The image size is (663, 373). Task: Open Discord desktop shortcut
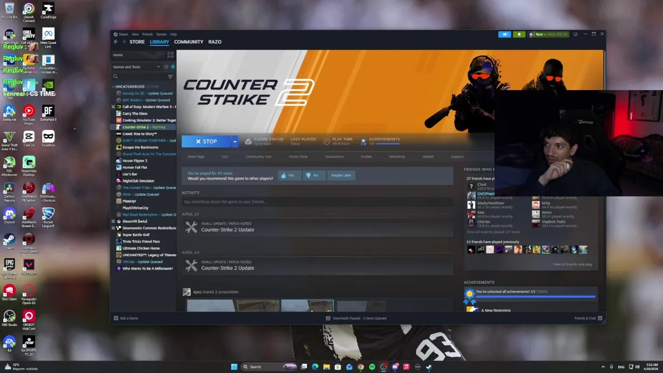[x=9, y=216]
